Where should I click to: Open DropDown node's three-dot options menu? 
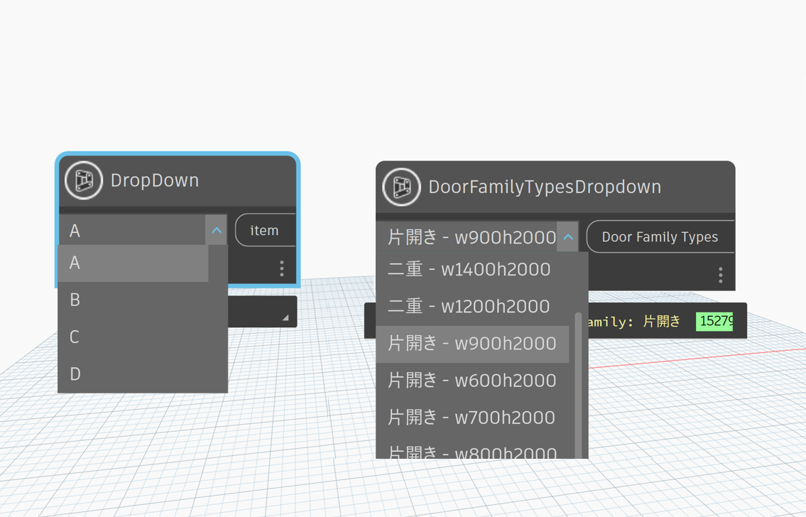[x=282, y=268]
